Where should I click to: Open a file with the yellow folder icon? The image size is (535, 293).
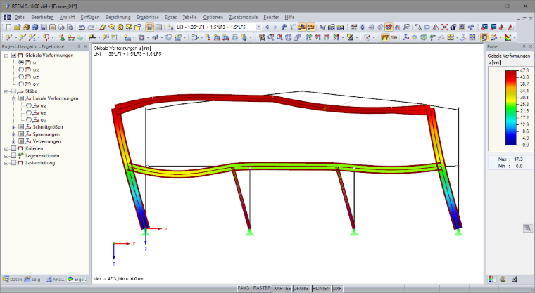pos(18,27)
